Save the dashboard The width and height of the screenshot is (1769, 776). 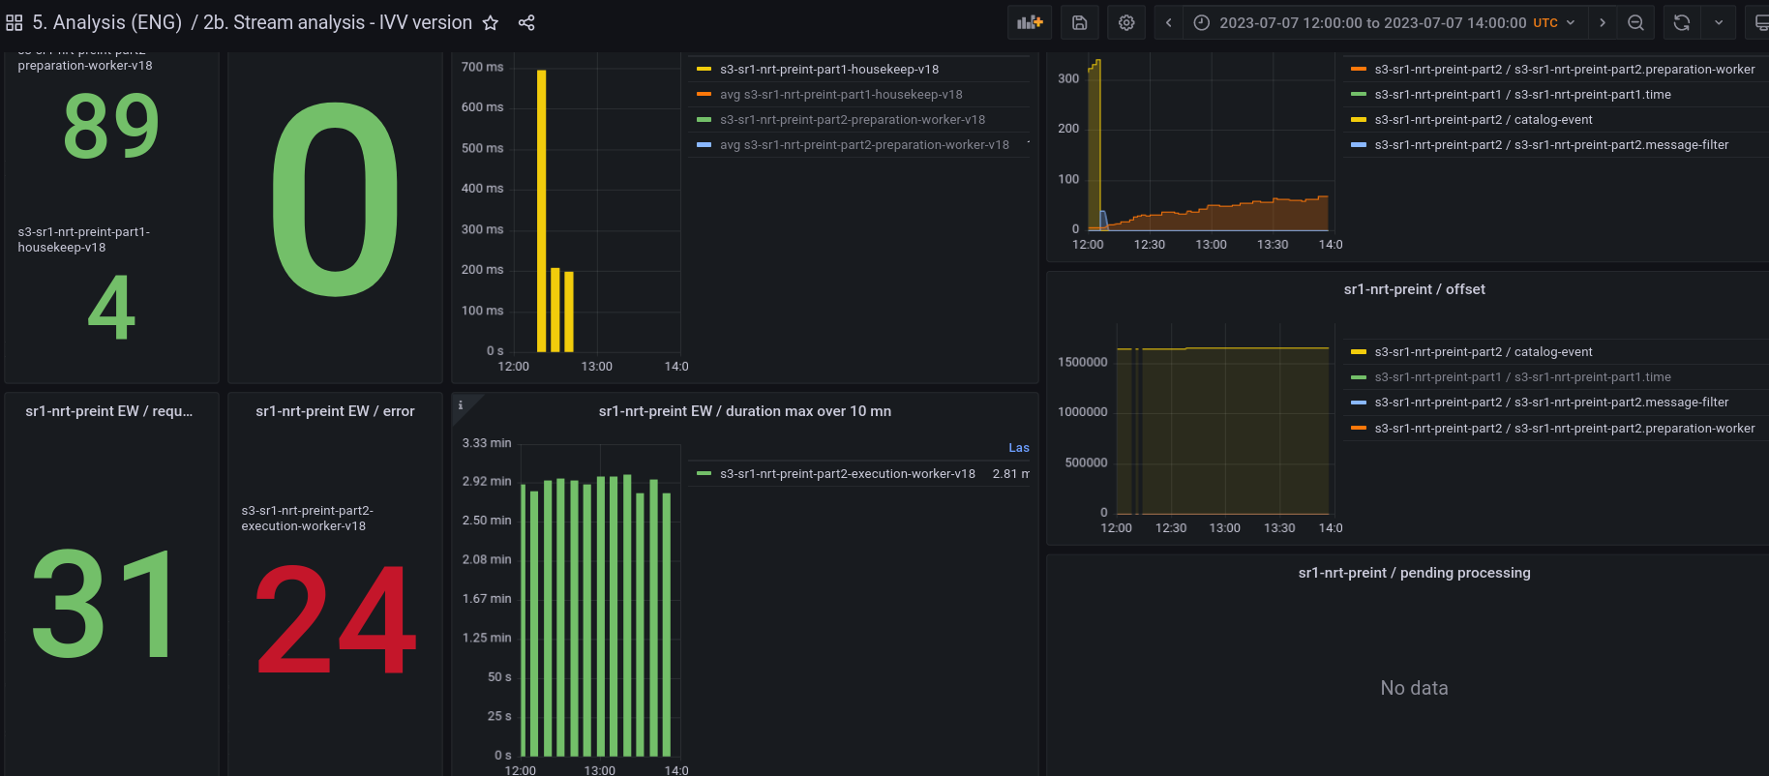[x=1080, y=22]
